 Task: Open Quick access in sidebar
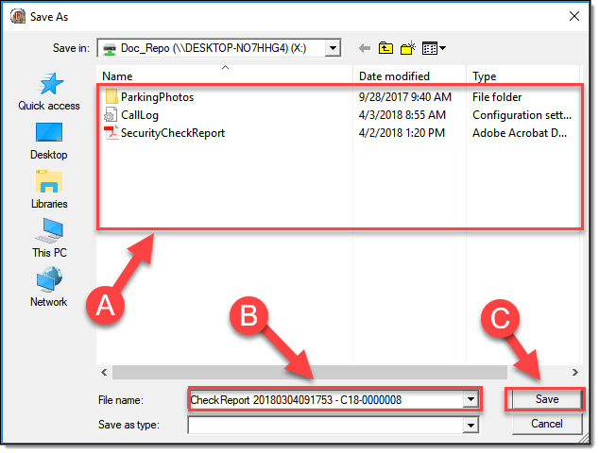(48, 92)
